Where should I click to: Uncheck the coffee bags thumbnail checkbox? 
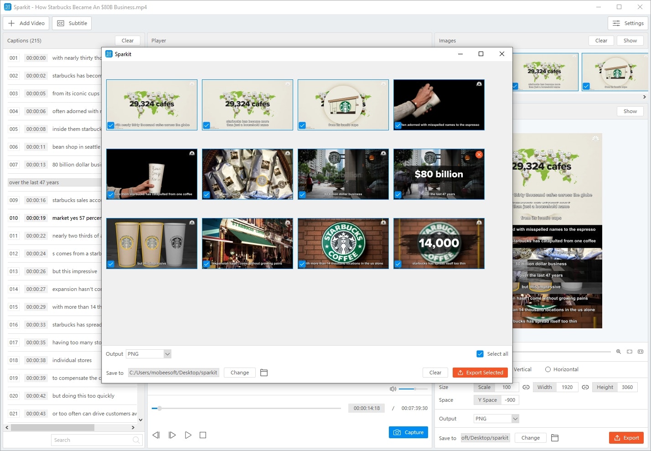point(207,195)
